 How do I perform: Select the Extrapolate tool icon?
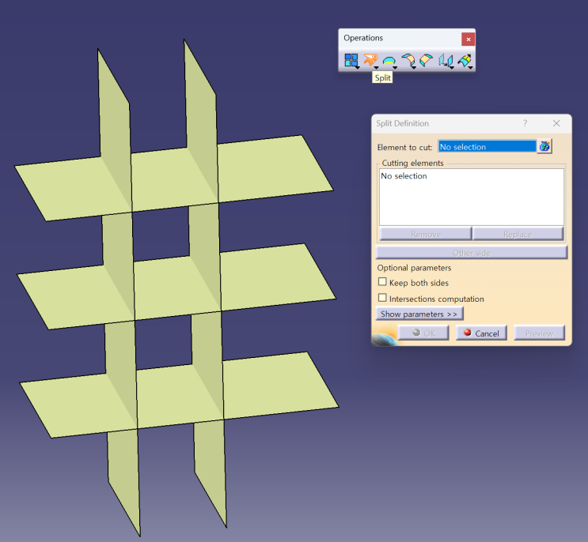465,60
